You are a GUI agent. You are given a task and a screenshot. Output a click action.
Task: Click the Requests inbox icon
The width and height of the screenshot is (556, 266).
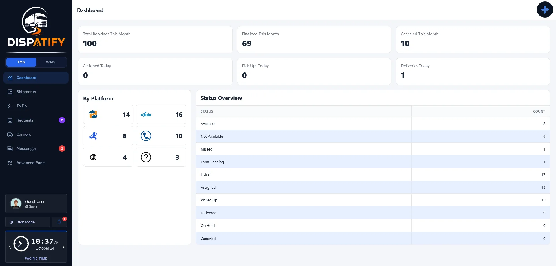(10, 120)
